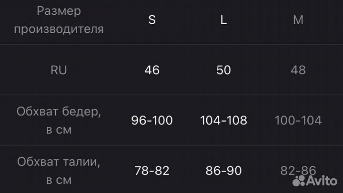This screenshot has height=193, width=343.
Task: Click the Avito watermark text
Action: 323,180
